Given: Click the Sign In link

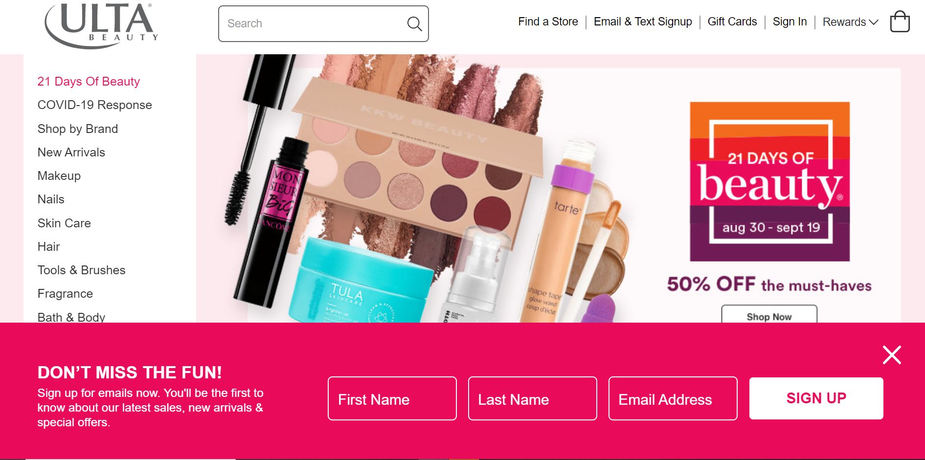Looking at the screenshot, I should point(790,22).
